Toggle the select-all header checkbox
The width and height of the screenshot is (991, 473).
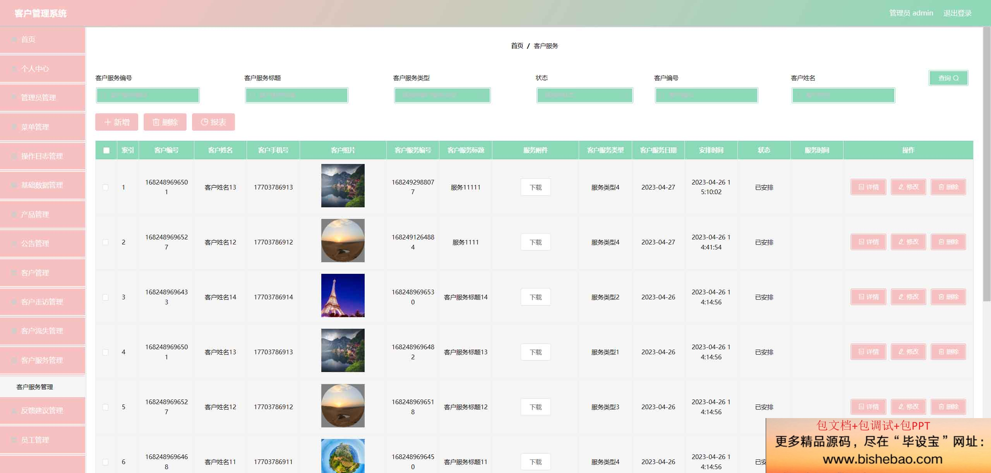point(106,150)
